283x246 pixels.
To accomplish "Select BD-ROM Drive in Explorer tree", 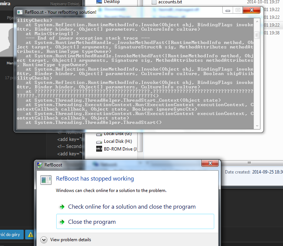I will pos(120,149).
